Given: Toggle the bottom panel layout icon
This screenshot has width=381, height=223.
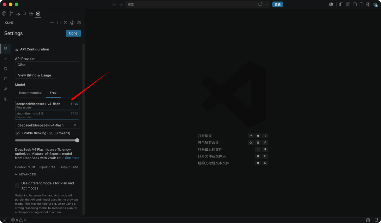Looking at the screenshot, I should [x=355, y=4].
